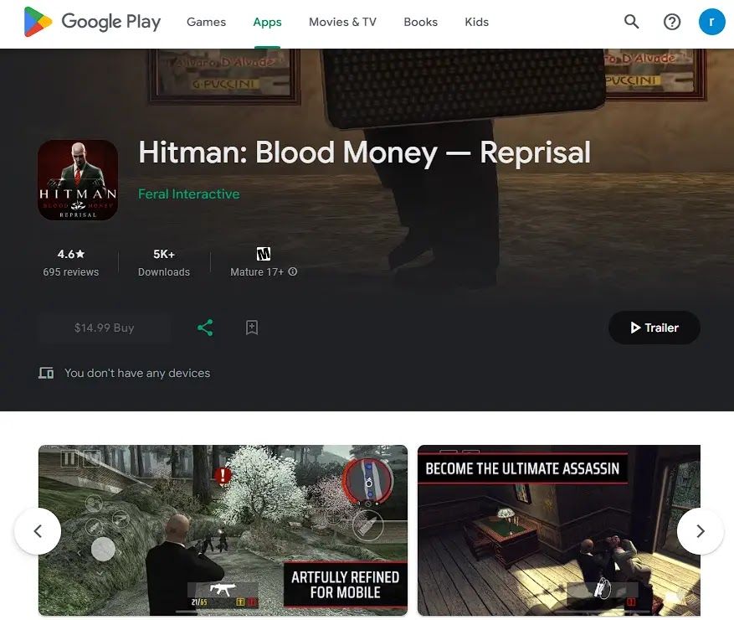Open the Movies & TV tab
The width and height of the screenshot is (734, 620).
pyautogui.click(x=342, y=22)
